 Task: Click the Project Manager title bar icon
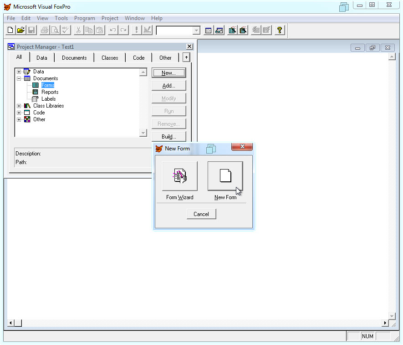tap(11, 46)
